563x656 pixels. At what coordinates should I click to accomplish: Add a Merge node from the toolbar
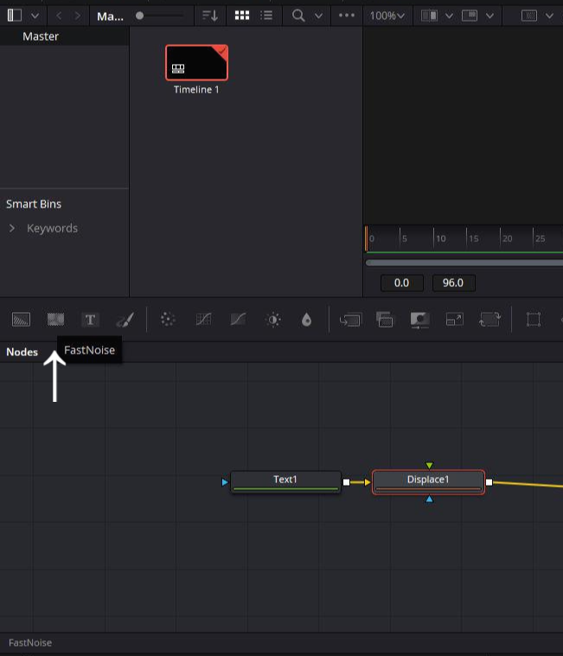coord(350,320)
